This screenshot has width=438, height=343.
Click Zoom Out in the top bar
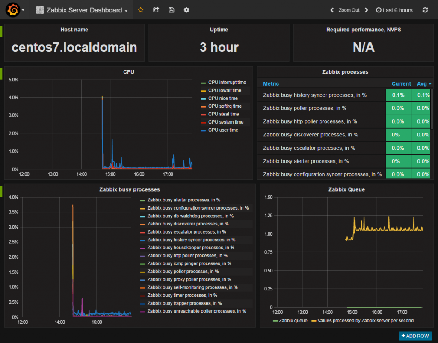tap(349, 10)
